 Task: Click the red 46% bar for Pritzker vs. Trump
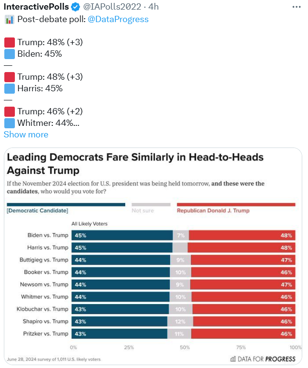(243, 333)
